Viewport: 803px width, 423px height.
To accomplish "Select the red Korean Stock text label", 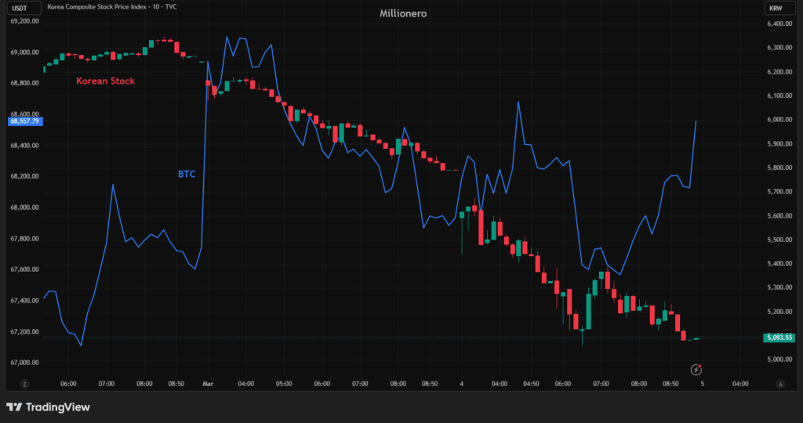I will pos(105,81).
